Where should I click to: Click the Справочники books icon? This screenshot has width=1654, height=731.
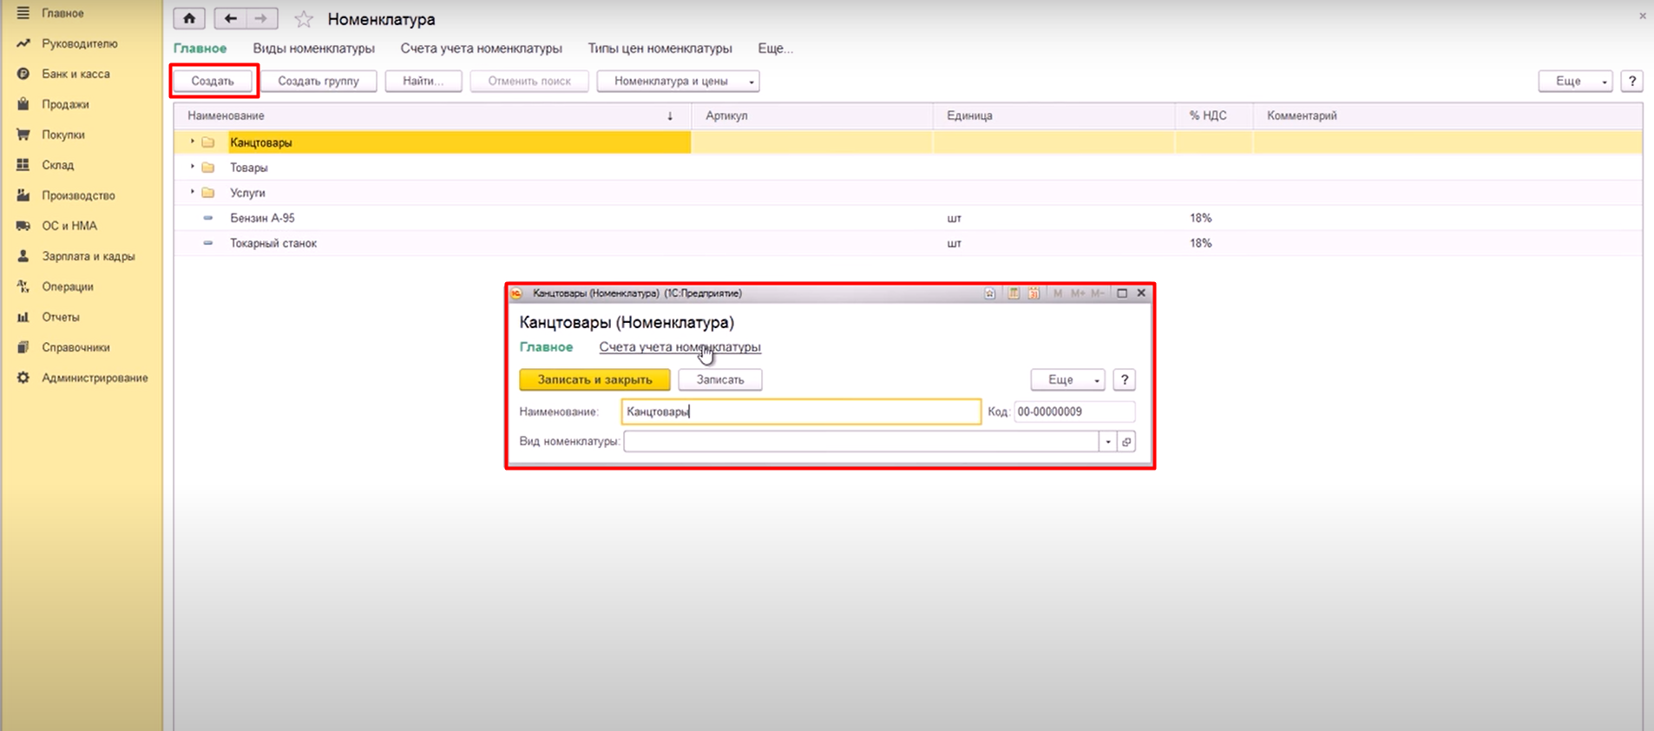click(23, 347)
